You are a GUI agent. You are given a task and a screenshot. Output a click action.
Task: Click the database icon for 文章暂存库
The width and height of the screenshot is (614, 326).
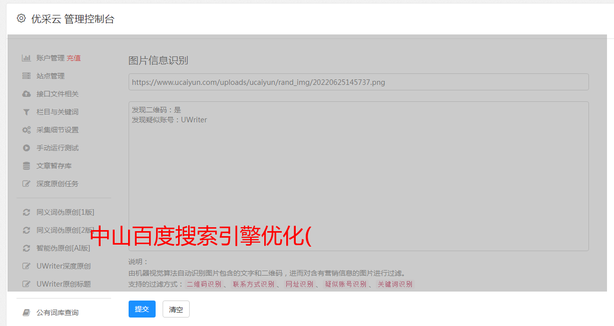27,166
